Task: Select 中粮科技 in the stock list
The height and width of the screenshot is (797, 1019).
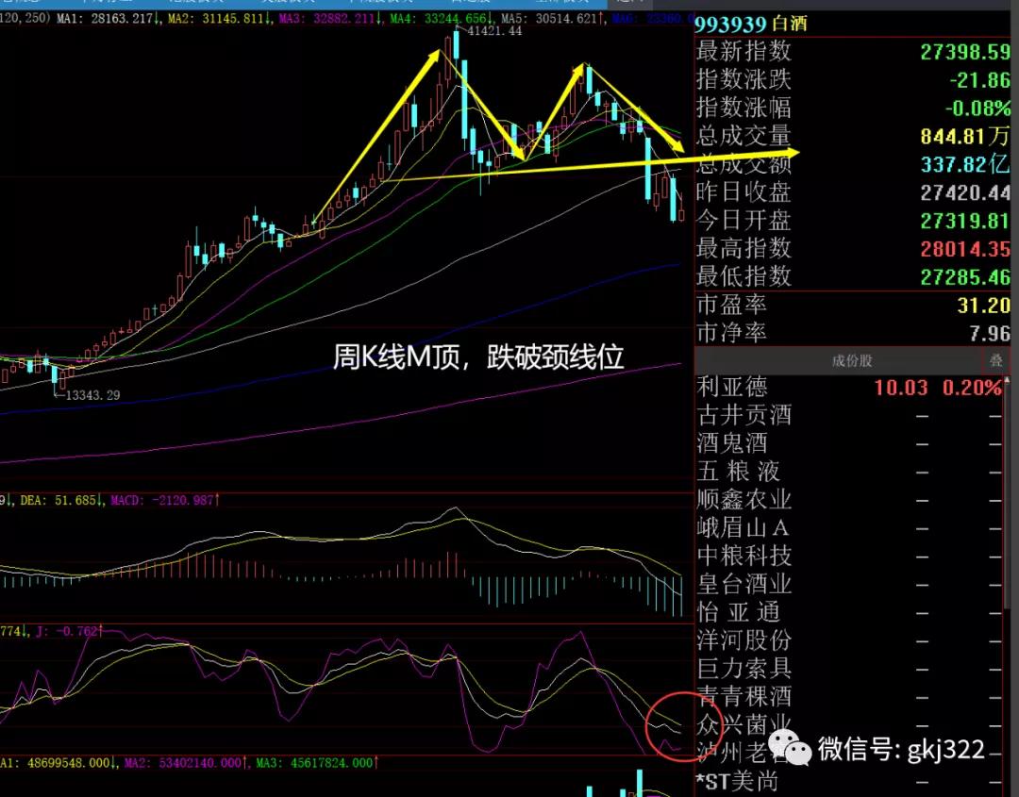Action: pos(744,556)
